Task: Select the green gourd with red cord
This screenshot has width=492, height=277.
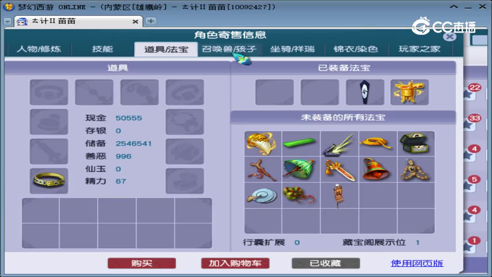Action: [301, 195]
